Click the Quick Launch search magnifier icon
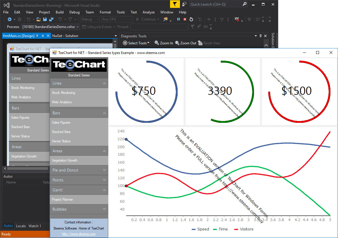This screenshot has height=238, width=338. coord(244,4)
